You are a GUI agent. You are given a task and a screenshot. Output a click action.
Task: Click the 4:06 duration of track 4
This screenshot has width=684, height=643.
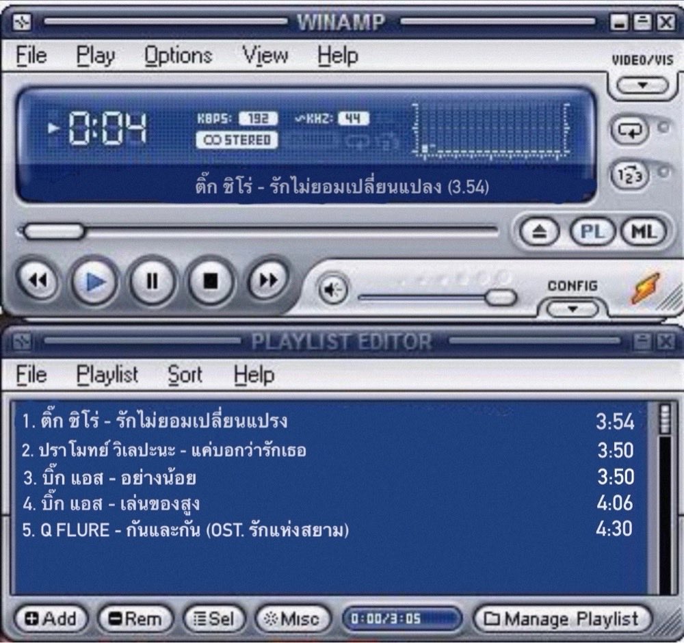(615, 503)
